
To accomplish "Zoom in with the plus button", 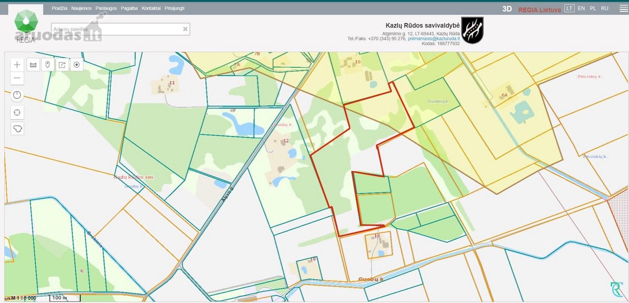I will [x=17, y=65].
